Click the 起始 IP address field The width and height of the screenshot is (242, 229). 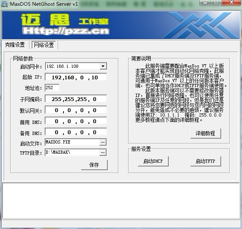click(x=76, y=77)
